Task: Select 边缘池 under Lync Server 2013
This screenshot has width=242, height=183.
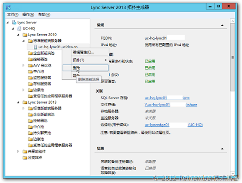Action: click(x=39, y=139)
